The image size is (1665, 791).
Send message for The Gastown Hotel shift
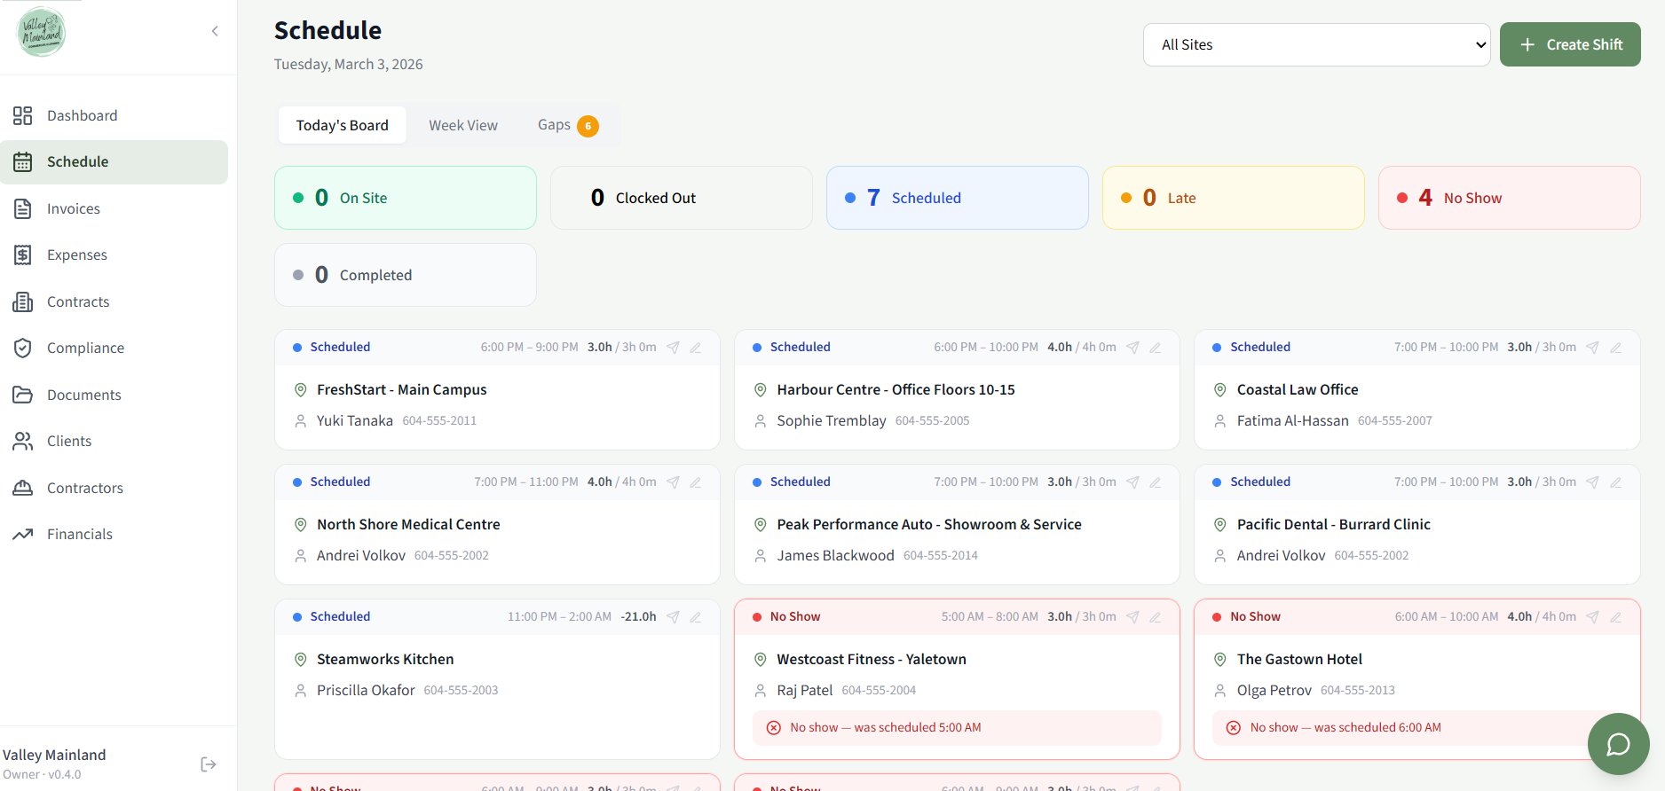pos(1592,617)
